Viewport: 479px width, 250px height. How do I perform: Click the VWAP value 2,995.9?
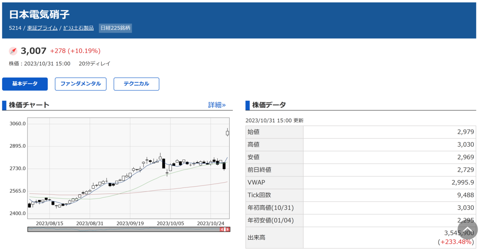(463, 182)
